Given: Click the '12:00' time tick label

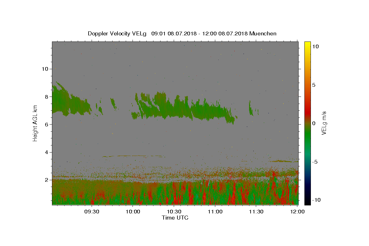Looking at the screenshot, I should tap(297, 212).
